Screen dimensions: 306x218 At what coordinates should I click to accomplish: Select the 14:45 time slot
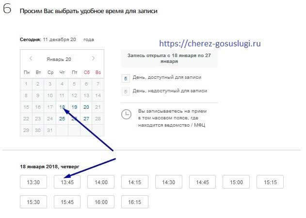(203, 182)
